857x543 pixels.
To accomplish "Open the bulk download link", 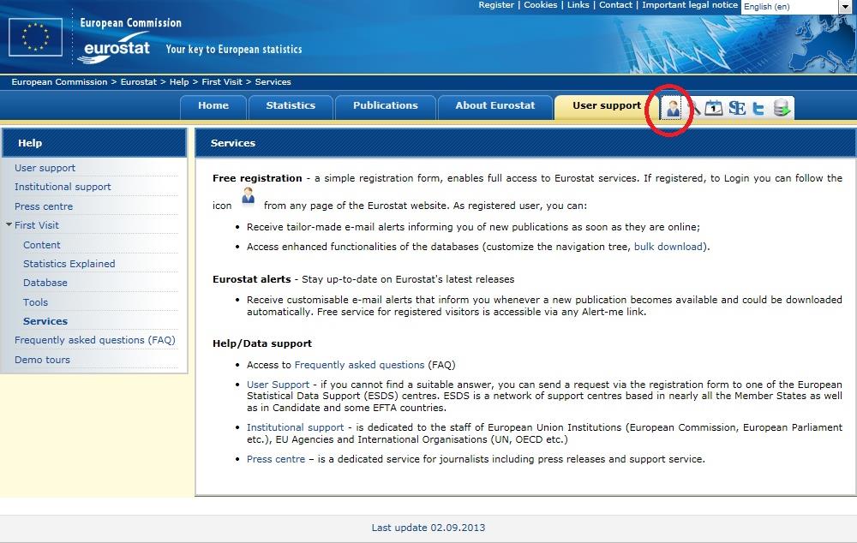I will click(668, 247).
